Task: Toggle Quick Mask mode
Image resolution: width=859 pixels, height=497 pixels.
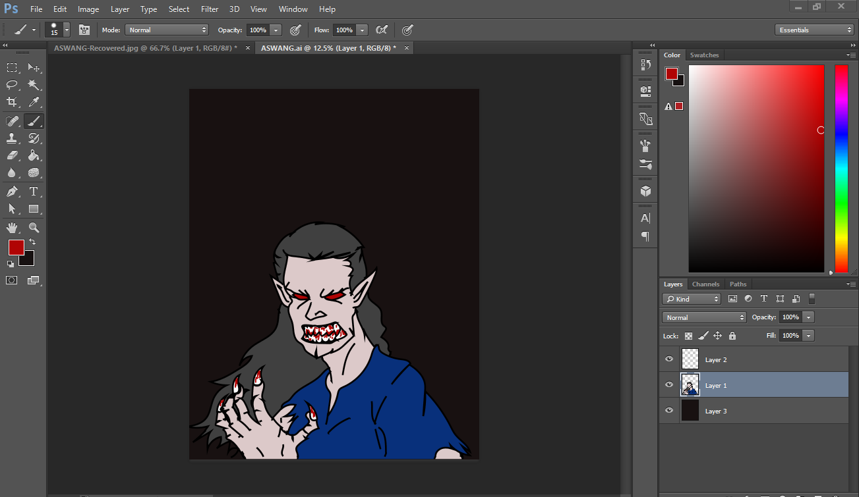Action: 12,280
